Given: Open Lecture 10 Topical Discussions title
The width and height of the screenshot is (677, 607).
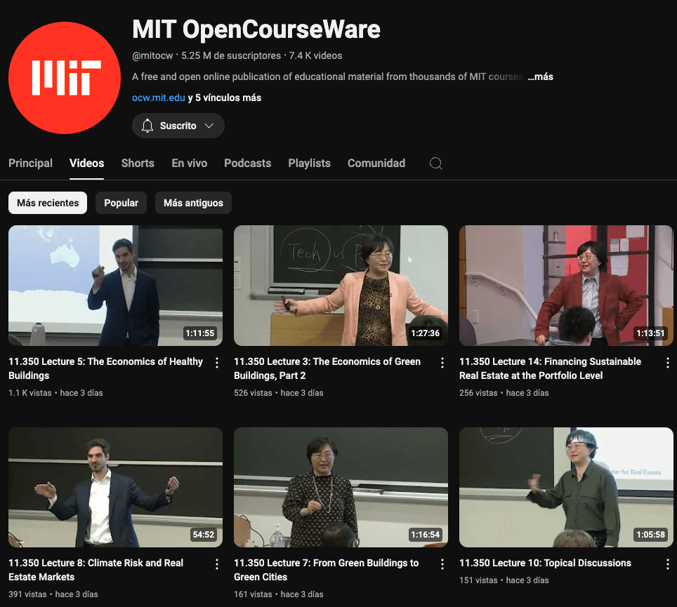Looking at the screenshot, I should tap(545, 563).
